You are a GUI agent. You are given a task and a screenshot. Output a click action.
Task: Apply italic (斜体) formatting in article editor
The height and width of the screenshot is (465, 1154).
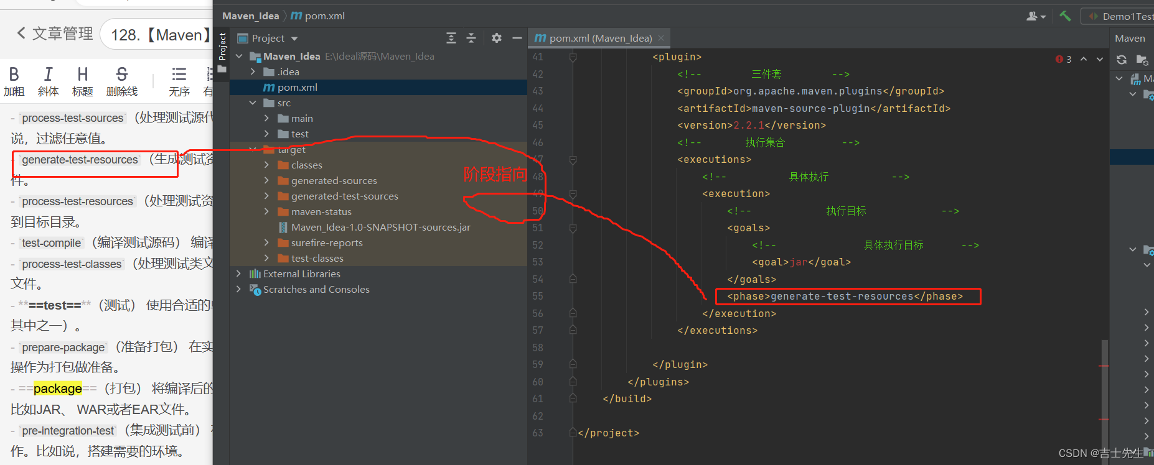click(48, 82)
